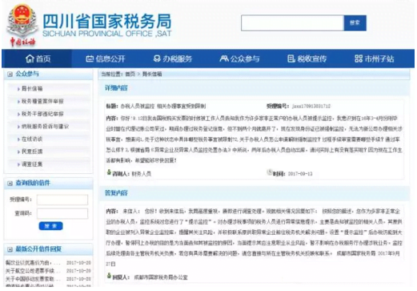Click the 办税服务 navigation icon
This screenshot has height=291, width=417.
tap(157, 59)
